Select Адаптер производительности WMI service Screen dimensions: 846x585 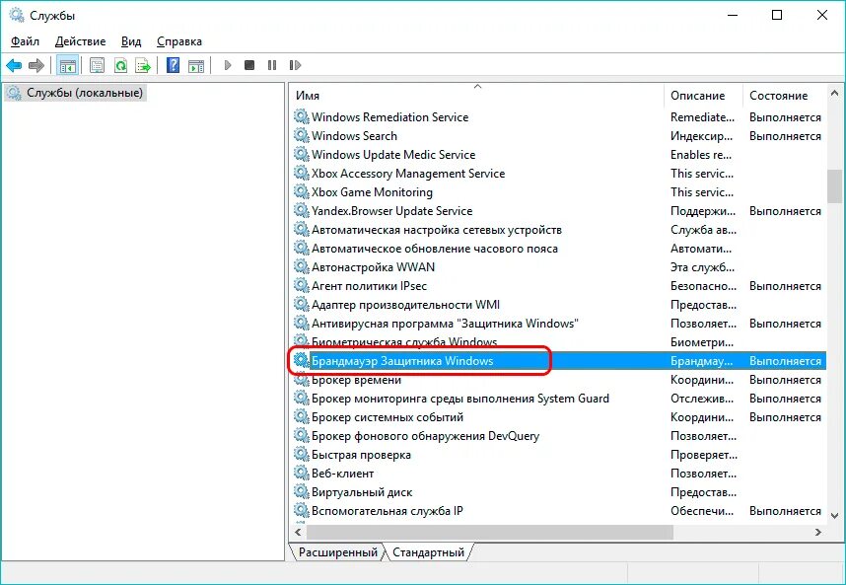pos(558,305)
